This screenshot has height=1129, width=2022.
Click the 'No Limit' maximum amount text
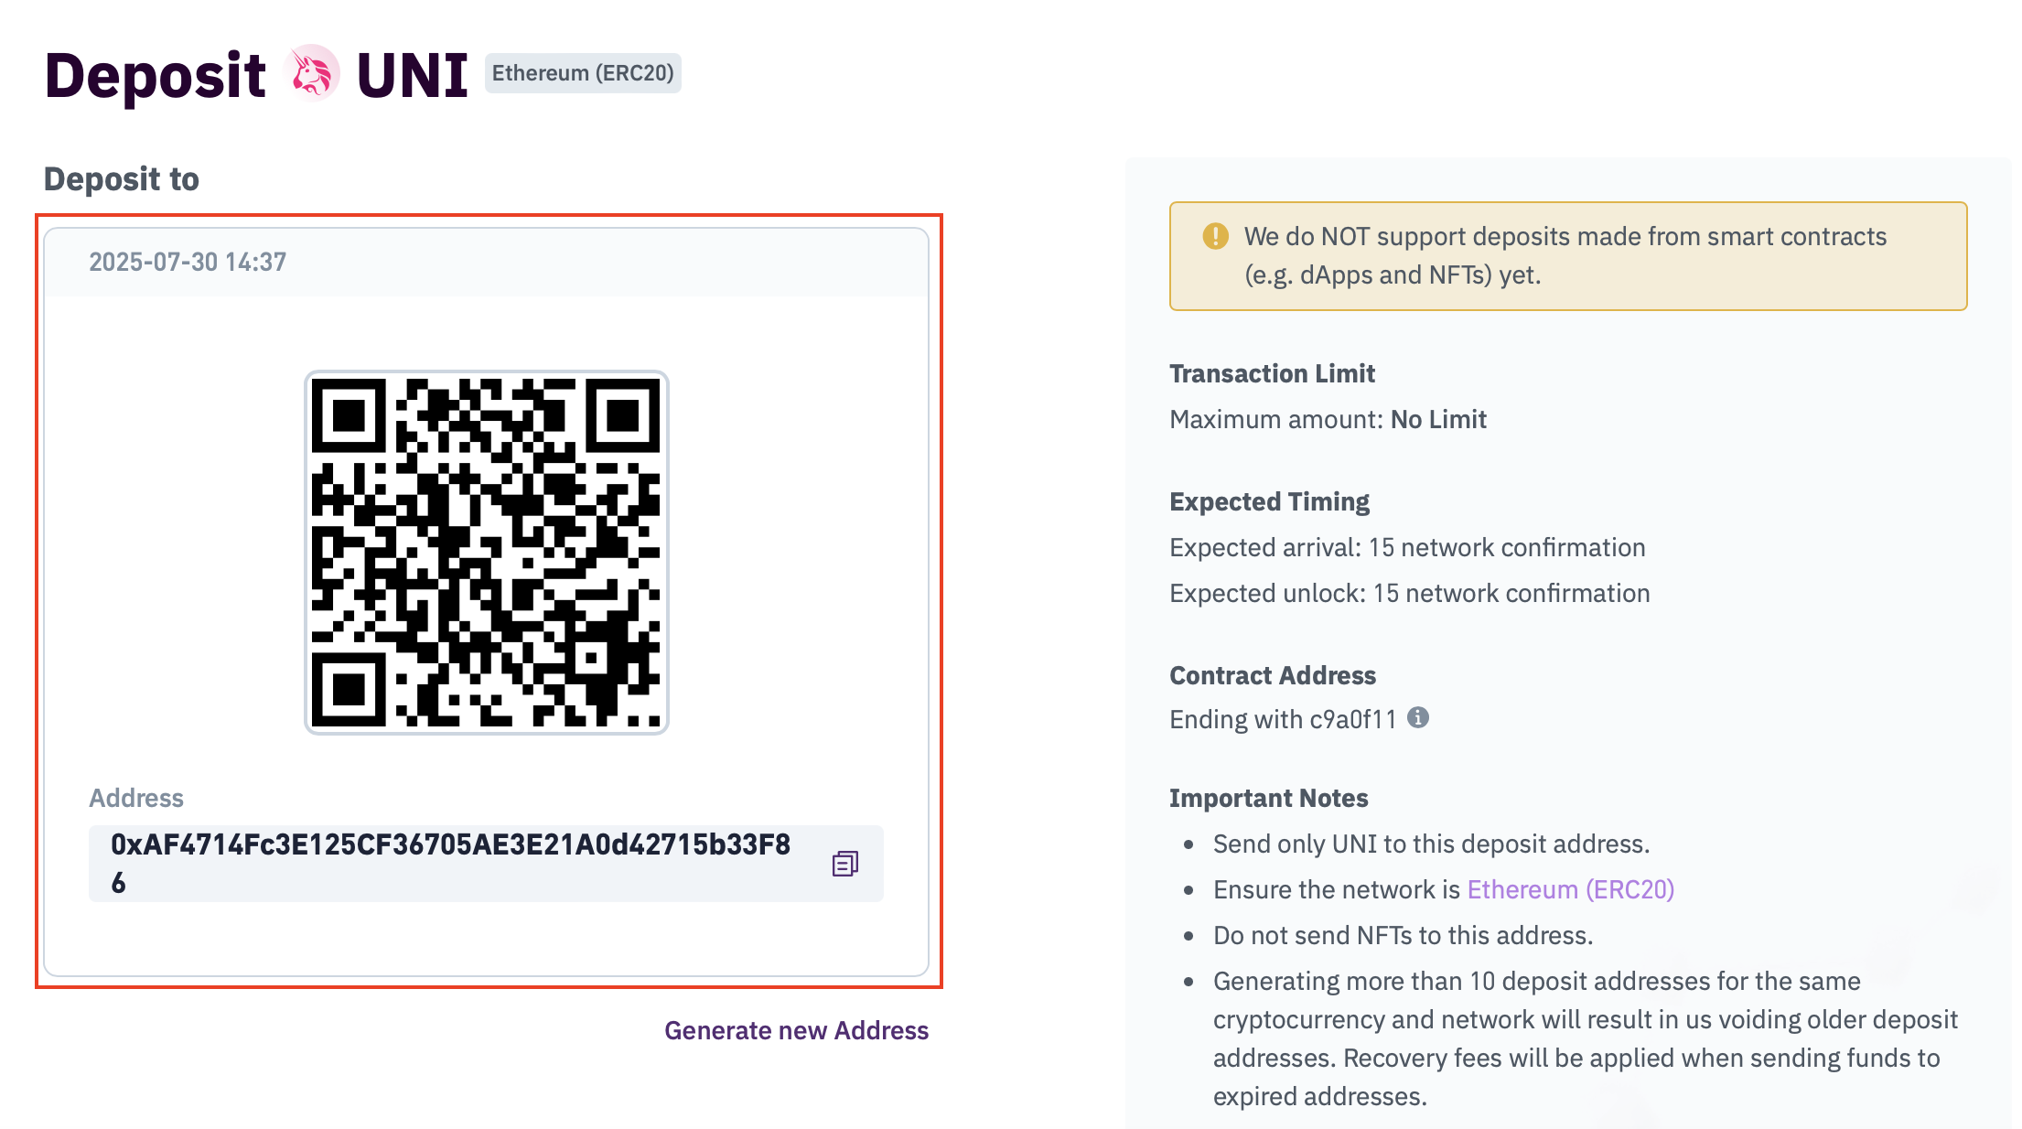pyautogui.click(x=1438, y=419)
